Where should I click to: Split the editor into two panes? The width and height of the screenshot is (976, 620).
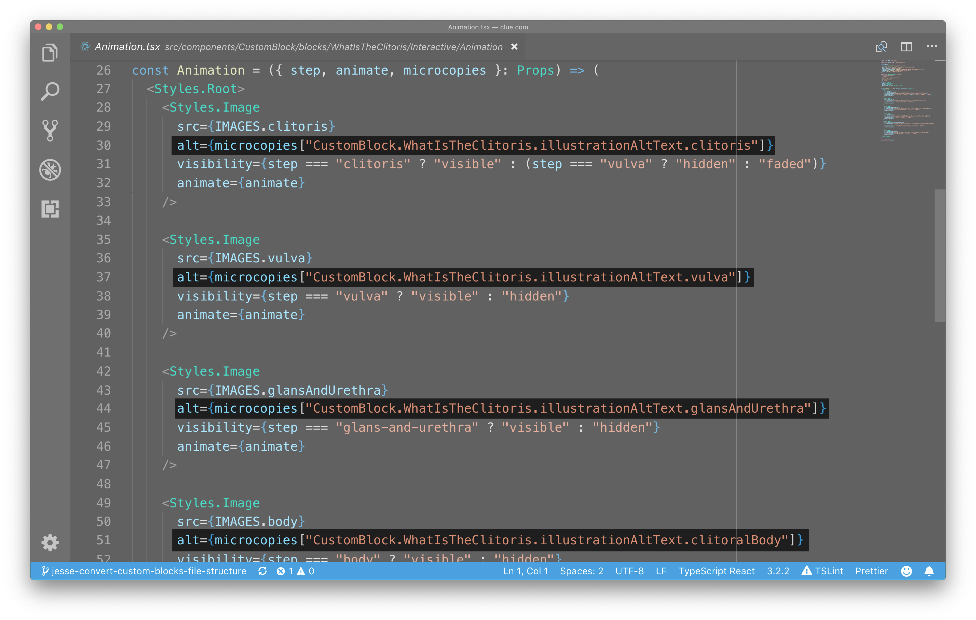pos(906,47)
